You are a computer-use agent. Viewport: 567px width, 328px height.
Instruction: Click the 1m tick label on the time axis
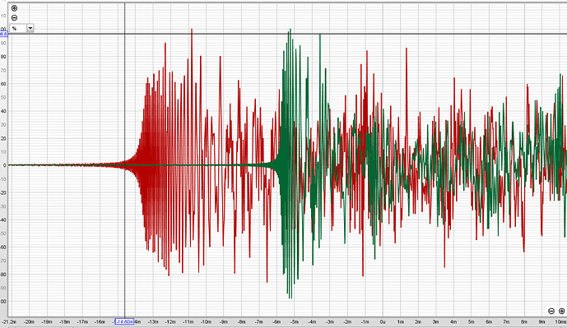coord(401,322)
